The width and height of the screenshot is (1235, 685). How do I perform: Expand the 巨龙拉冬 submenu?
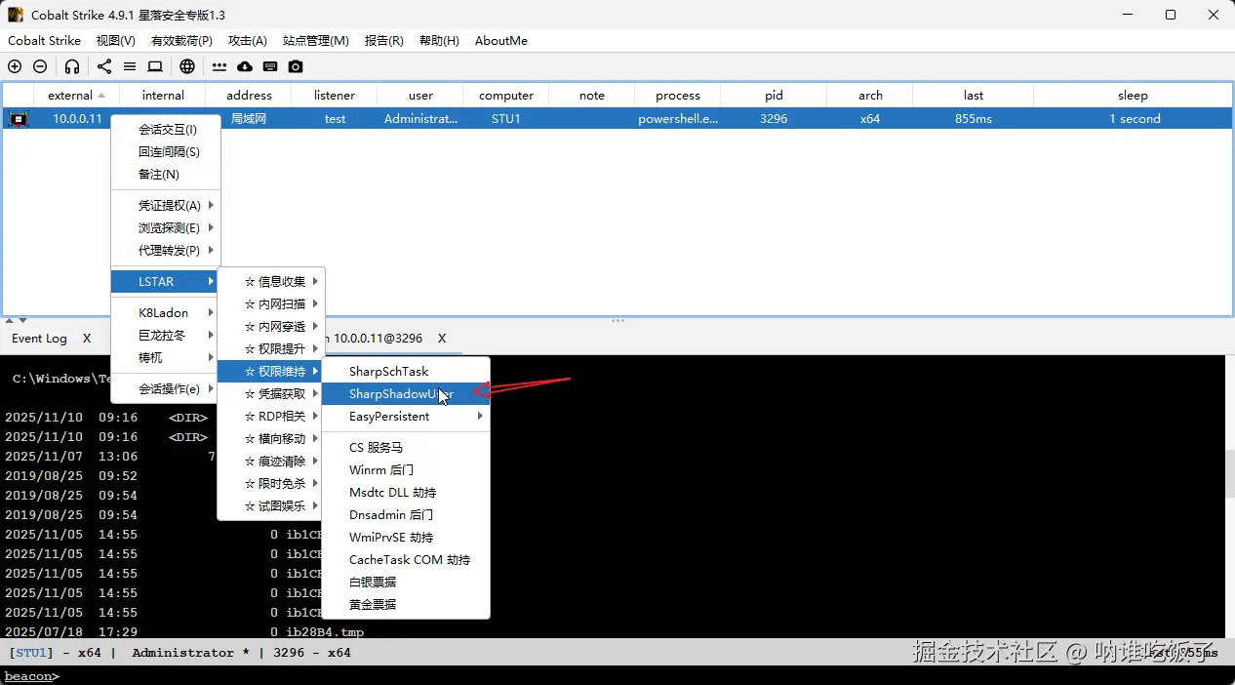(x=166, y=336)
